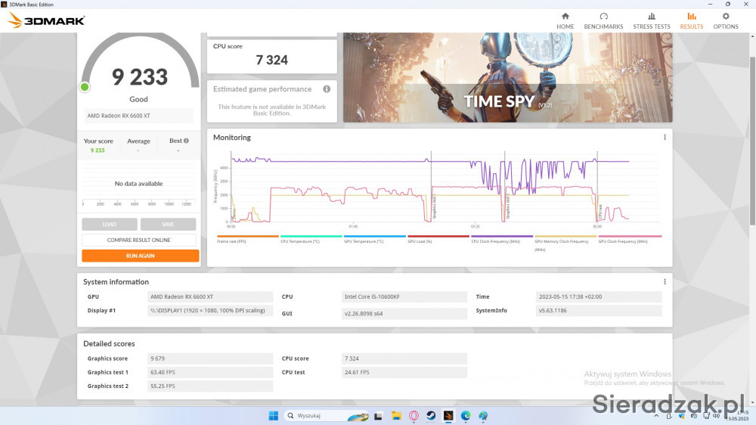Open Task View on taskbar
This screenshot has width=756, height=425.
coord(379,416)
